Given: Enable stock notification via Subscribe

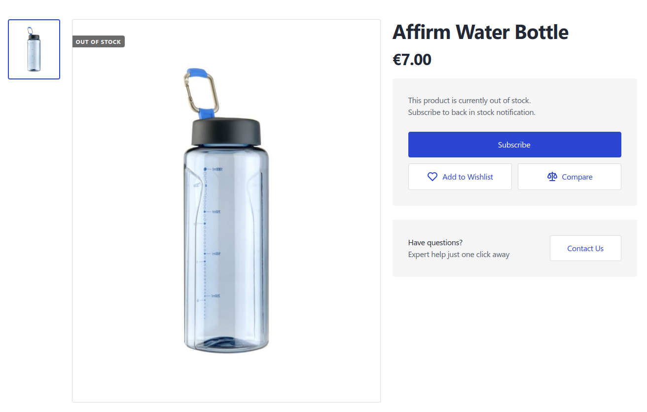Looking at the screenshot, I should coord(514,145).
